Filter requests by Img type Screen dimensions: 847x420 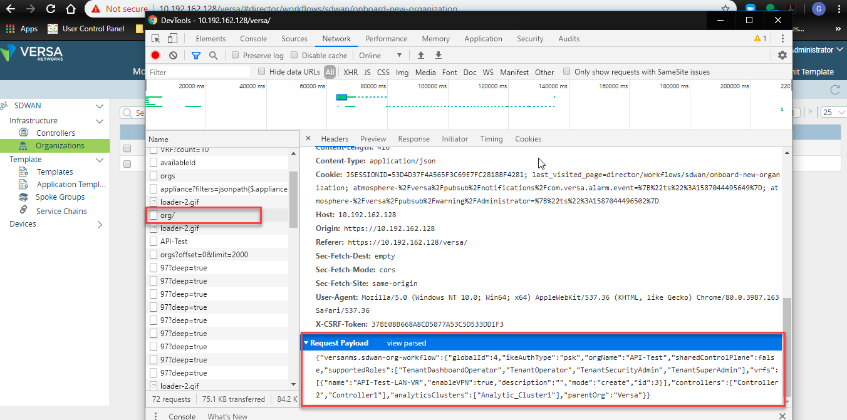coord(402,72)
